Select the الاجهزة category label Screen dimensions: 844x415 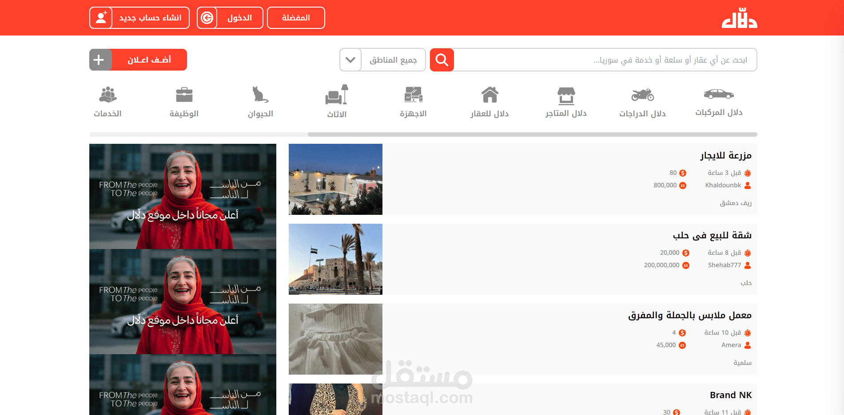click(413, 114)
